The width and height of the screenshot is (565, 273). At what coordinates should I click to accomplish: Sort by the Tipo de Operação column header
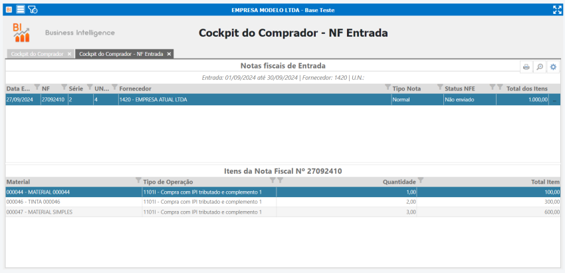(x=168, y=182)
